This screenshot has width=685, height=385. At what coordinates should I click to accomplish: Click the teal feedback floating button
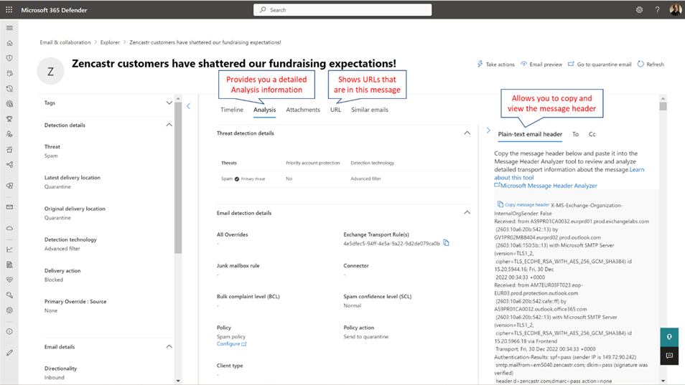click(669, 337)
